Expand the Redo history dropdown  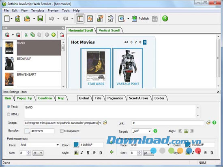72,19
